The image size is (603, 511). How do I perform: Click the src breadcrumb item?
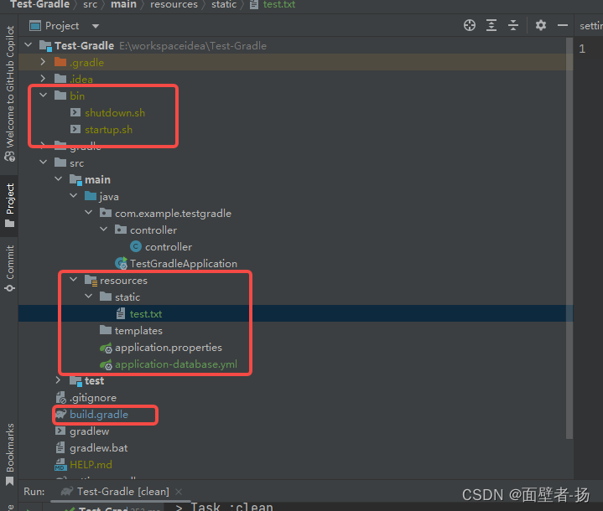(91, 5)
